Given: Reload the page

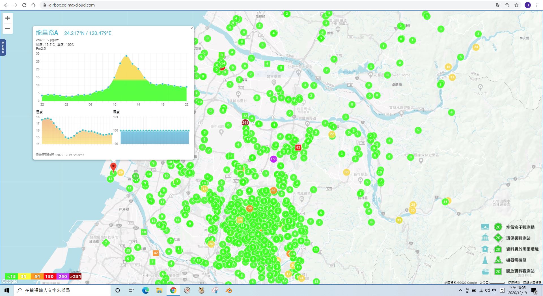Looking at the screenshot, I should (24, 5).
